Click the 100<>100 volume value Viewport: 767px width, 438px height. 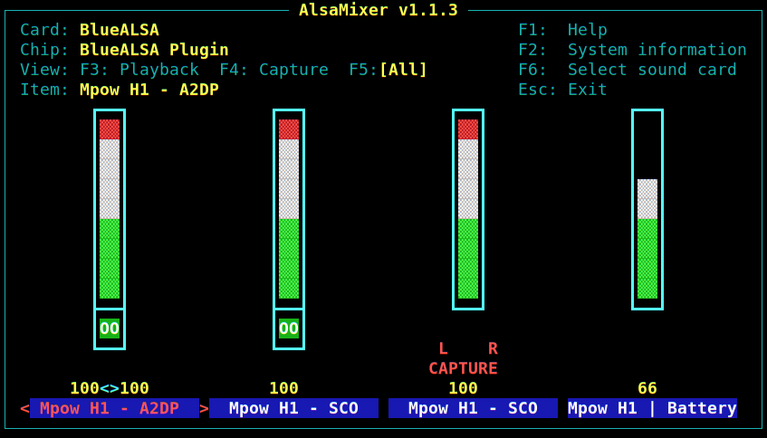(x=110, y=388)
